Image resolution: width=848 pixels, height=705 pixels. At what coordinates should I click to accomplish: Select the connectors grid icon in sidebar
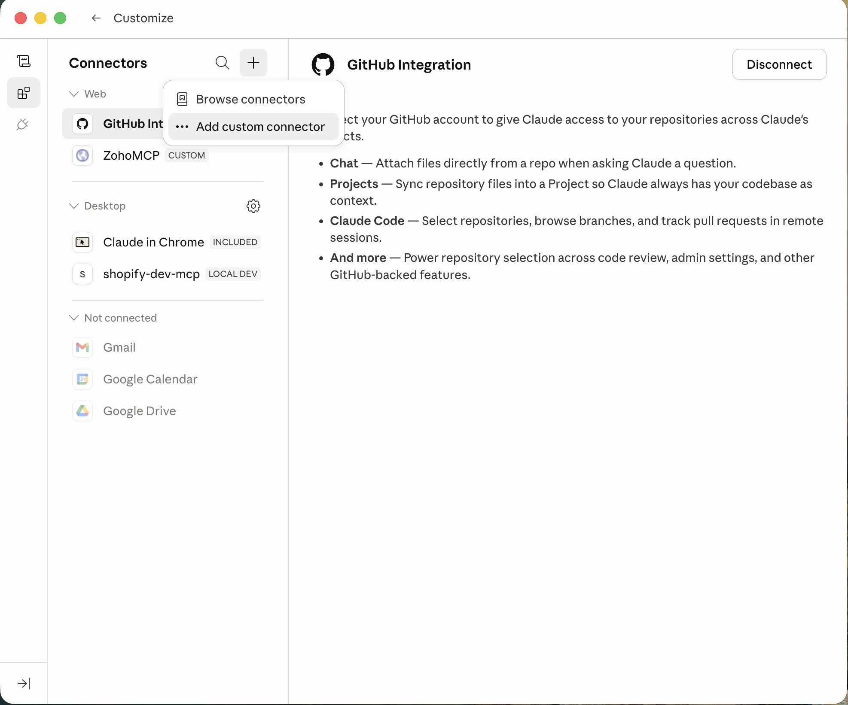pyautogui.click(x=24, y=93)
